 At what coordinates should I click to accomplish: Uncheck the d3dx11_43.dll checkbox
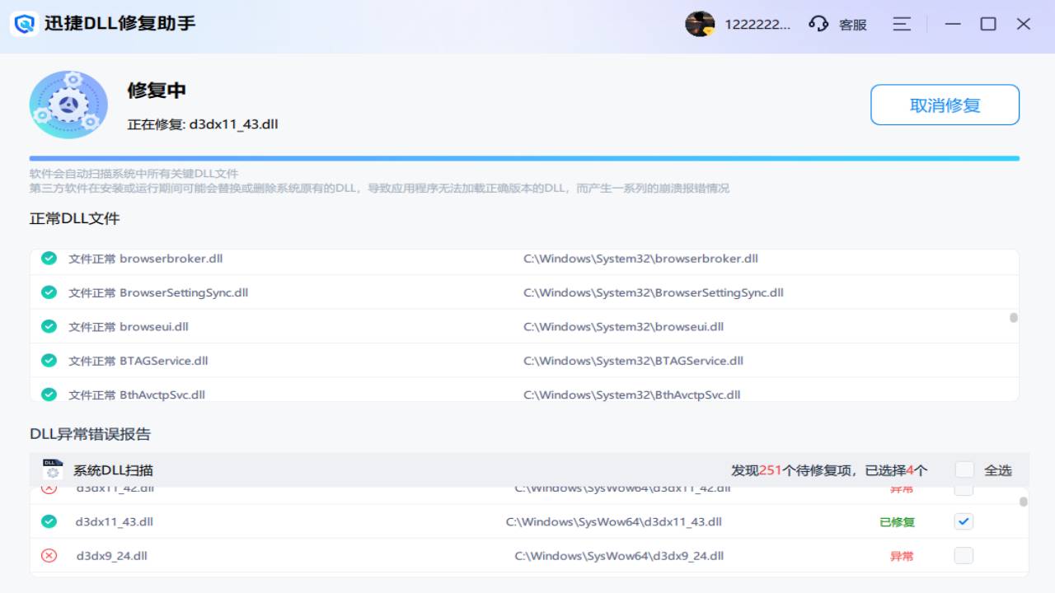tap(964, 521)
